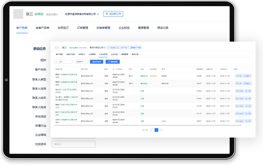Click the blue add handover button beside the dropdown

coord(97,62)
